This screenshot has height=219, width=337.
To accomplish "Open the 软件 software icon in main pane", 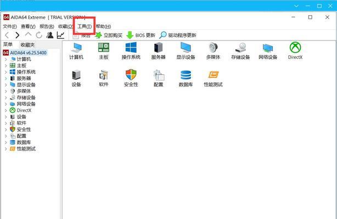I will point(104,78).
